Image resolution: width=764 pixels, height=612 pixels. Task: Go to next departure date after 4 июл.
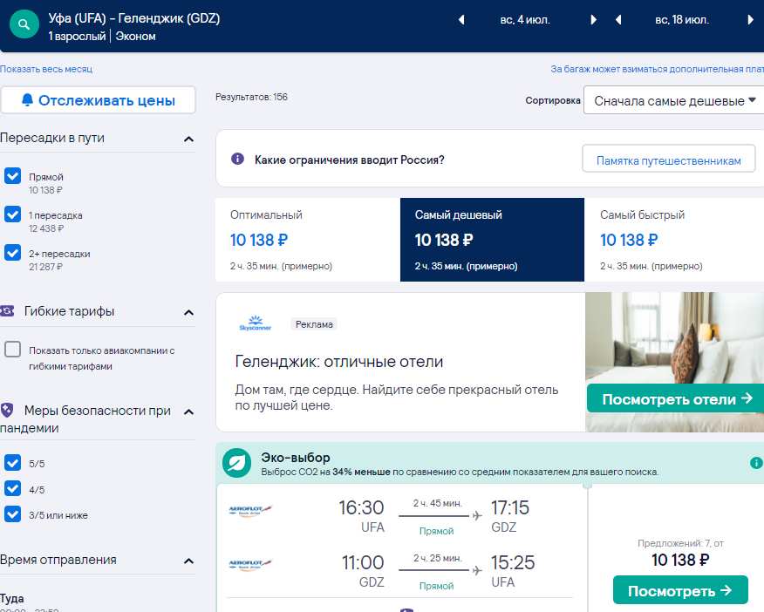593,20
